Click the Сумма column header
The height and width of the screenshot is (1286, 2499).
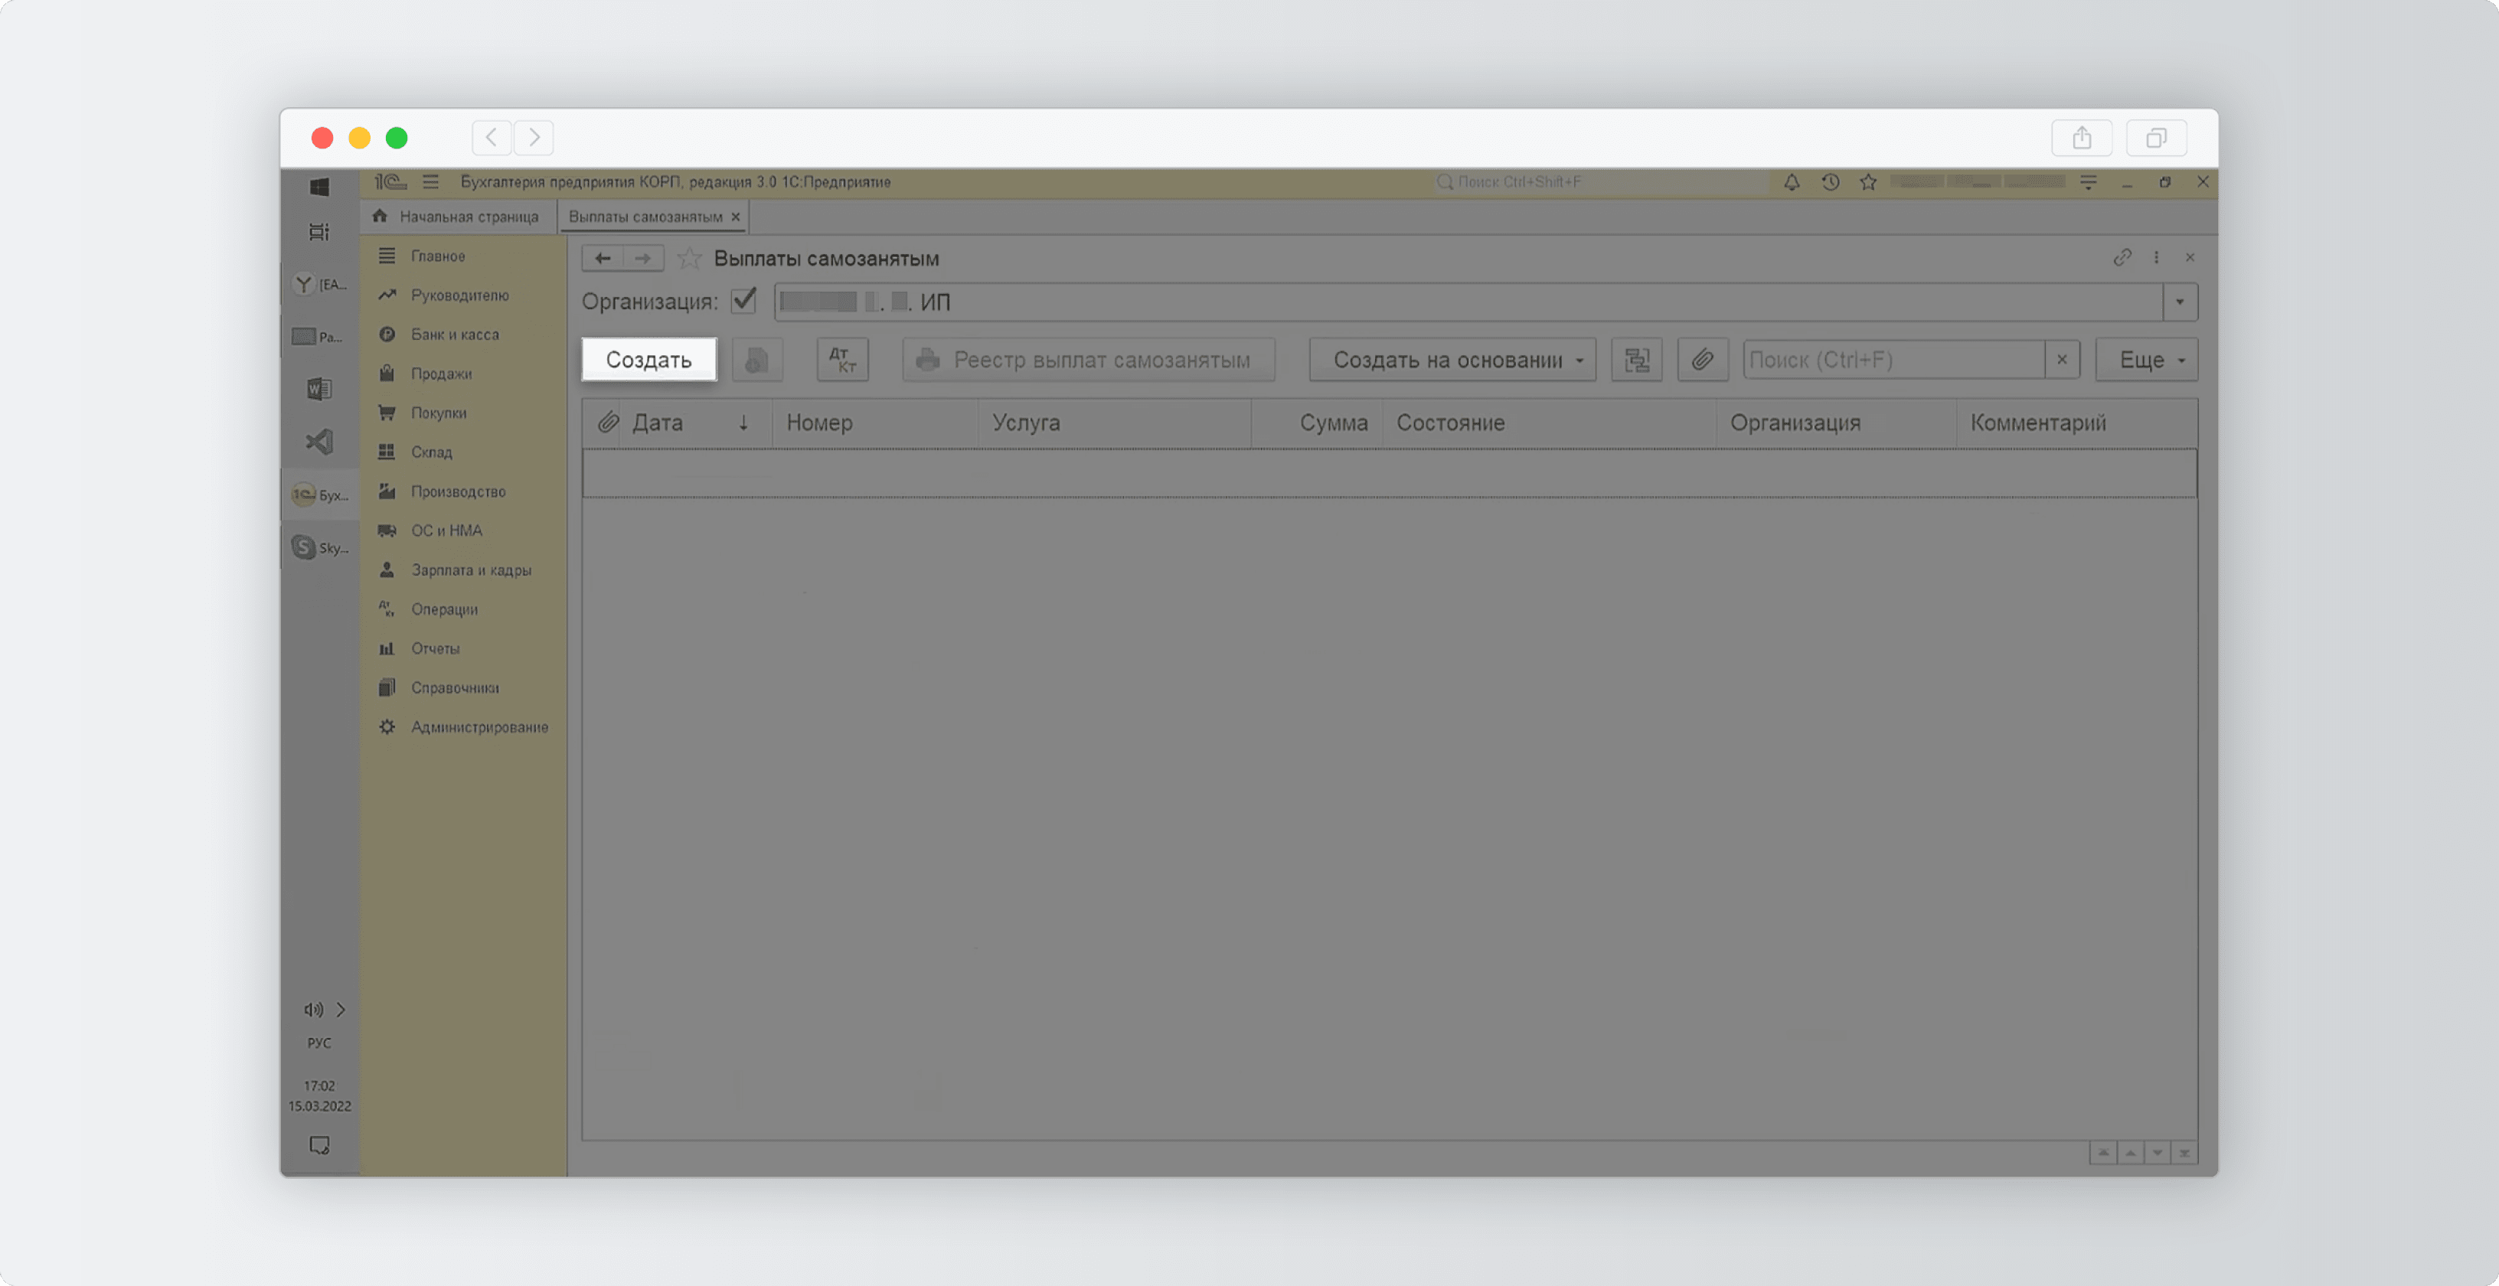tap(1318, 423)
